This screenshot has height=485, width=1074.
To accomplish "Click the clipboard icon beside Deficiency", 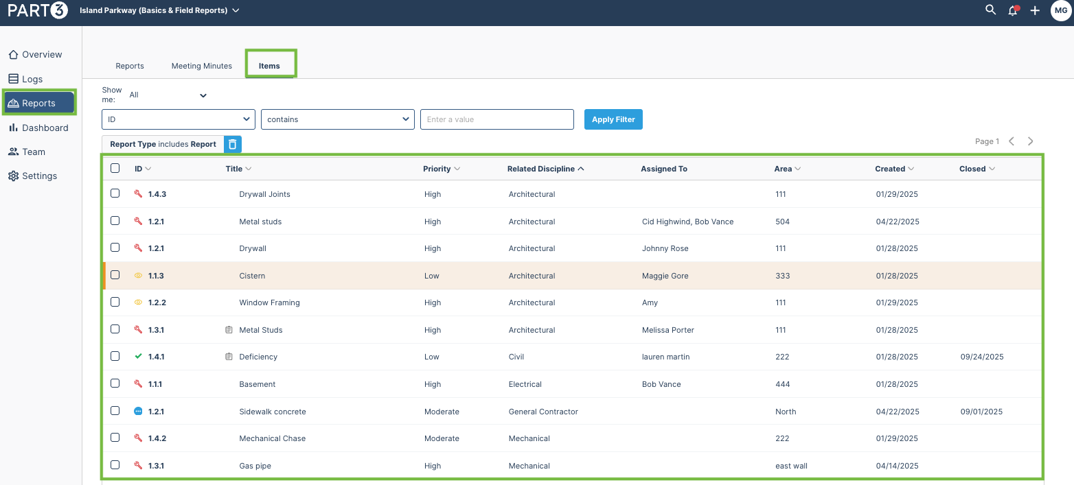I will pos(229,357).
